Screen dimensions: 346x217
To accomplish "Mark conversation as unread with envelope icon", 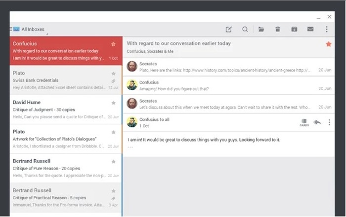I will coord(310,30).
